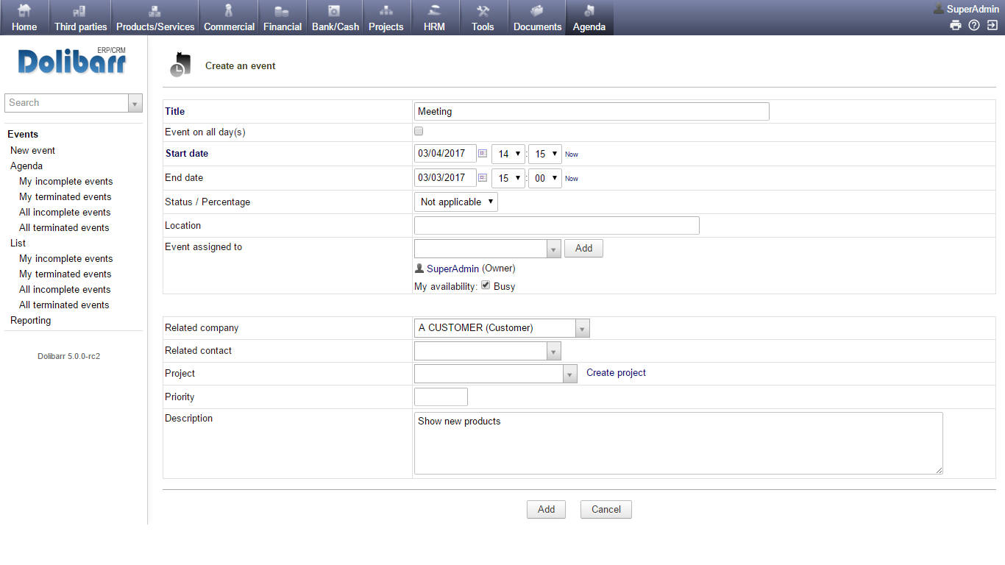
Task: Open the Tools module
Action: (483, 17)
